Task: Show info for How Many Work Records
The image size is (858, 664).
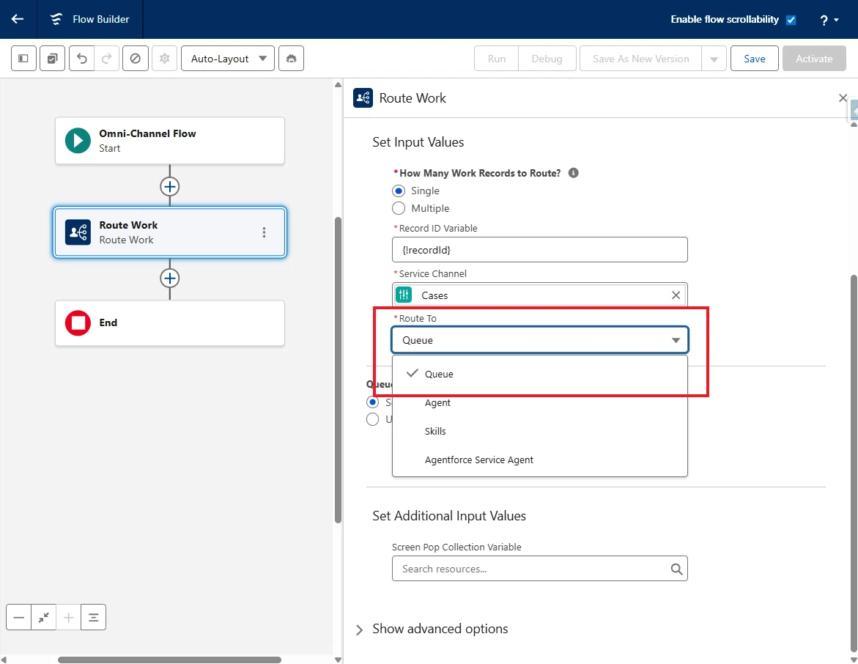Action: click(x=574, y=173)
